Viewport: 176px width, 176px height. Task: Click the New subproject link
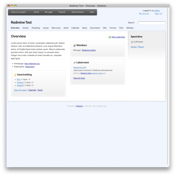pyautogui.click(x=118, y=37)
